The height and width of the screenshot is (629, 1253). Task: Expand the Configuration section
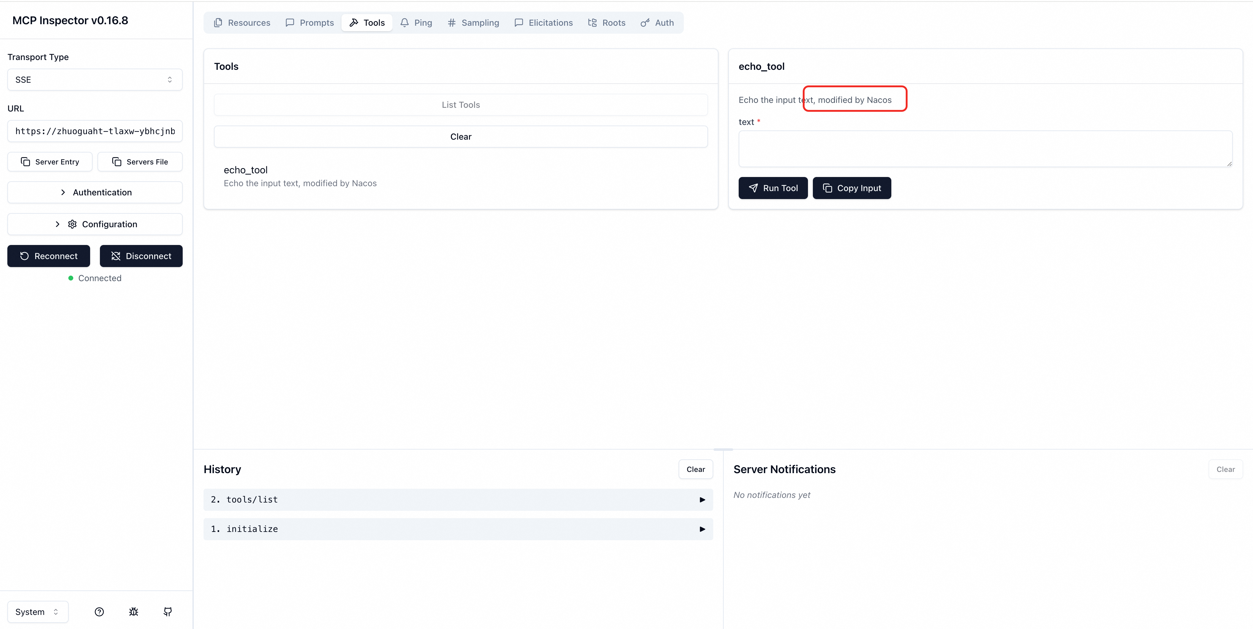pyautogui.click(x=95, y=224)
